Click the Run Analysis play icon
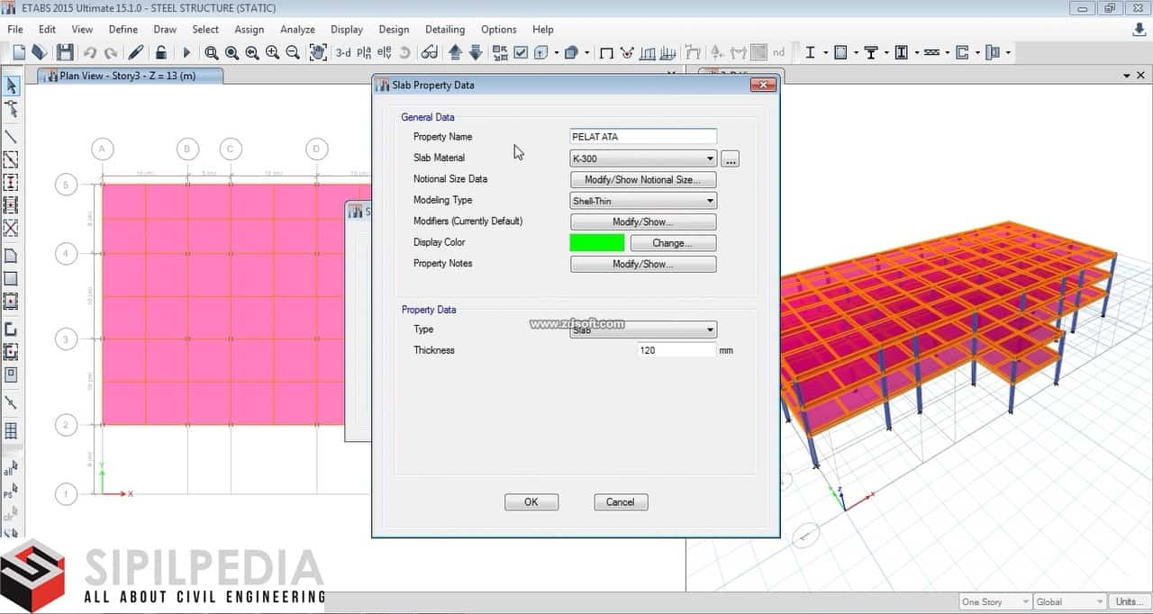This screenshot has height=614, width=1153. pos(186,53)
